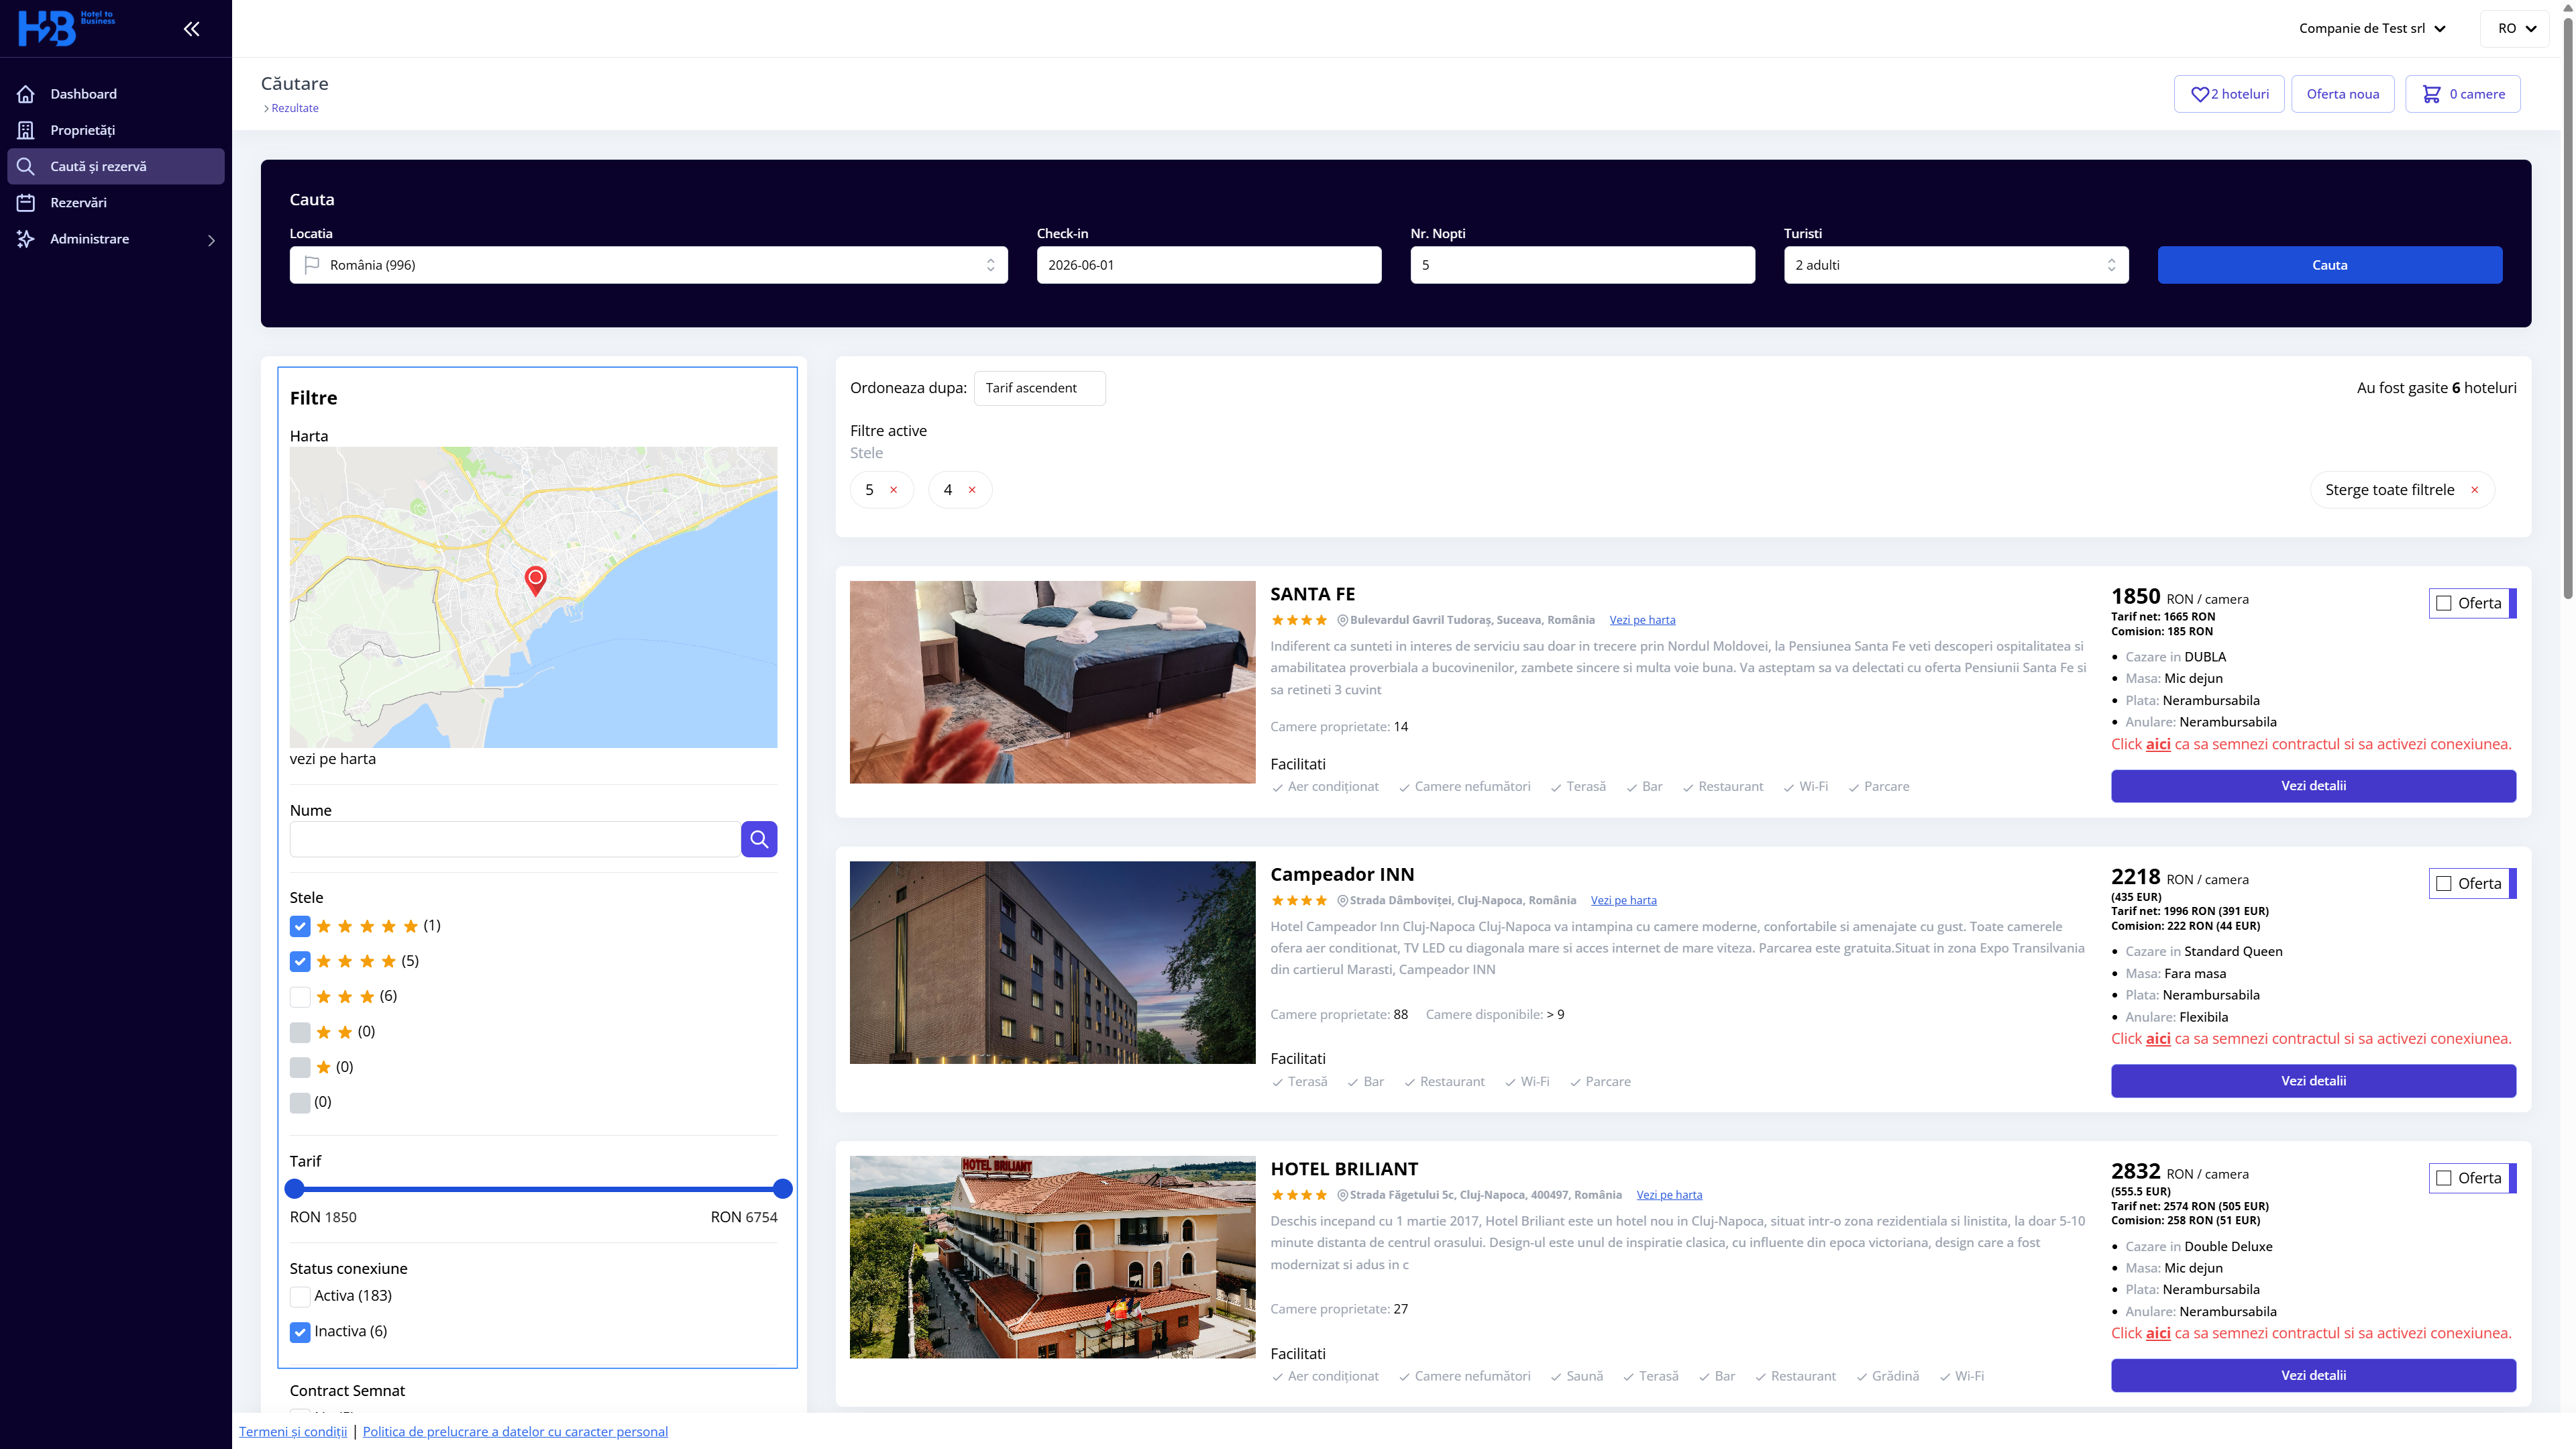Click the heart icon favorites hoteluri button
This screenshot has height=1449, width=2576.
pos(2229,94)
